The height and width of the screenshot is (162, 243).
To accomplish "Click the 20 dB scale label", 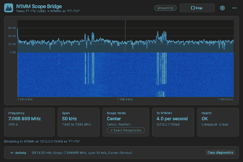I will click(x=12, y=44).
